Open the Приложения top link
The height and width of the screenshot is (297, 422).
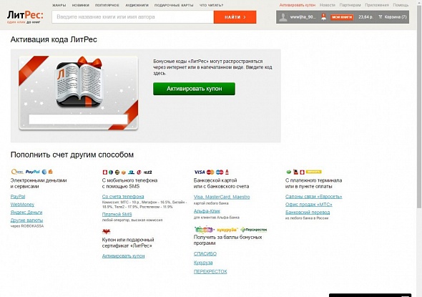click(377, 5)
